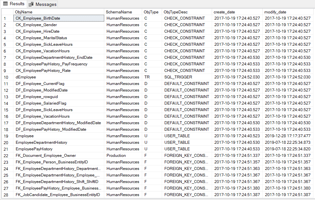Select the DF_Employee_CurrentFlag cell
315x200 pixels.
click(59, 84)
